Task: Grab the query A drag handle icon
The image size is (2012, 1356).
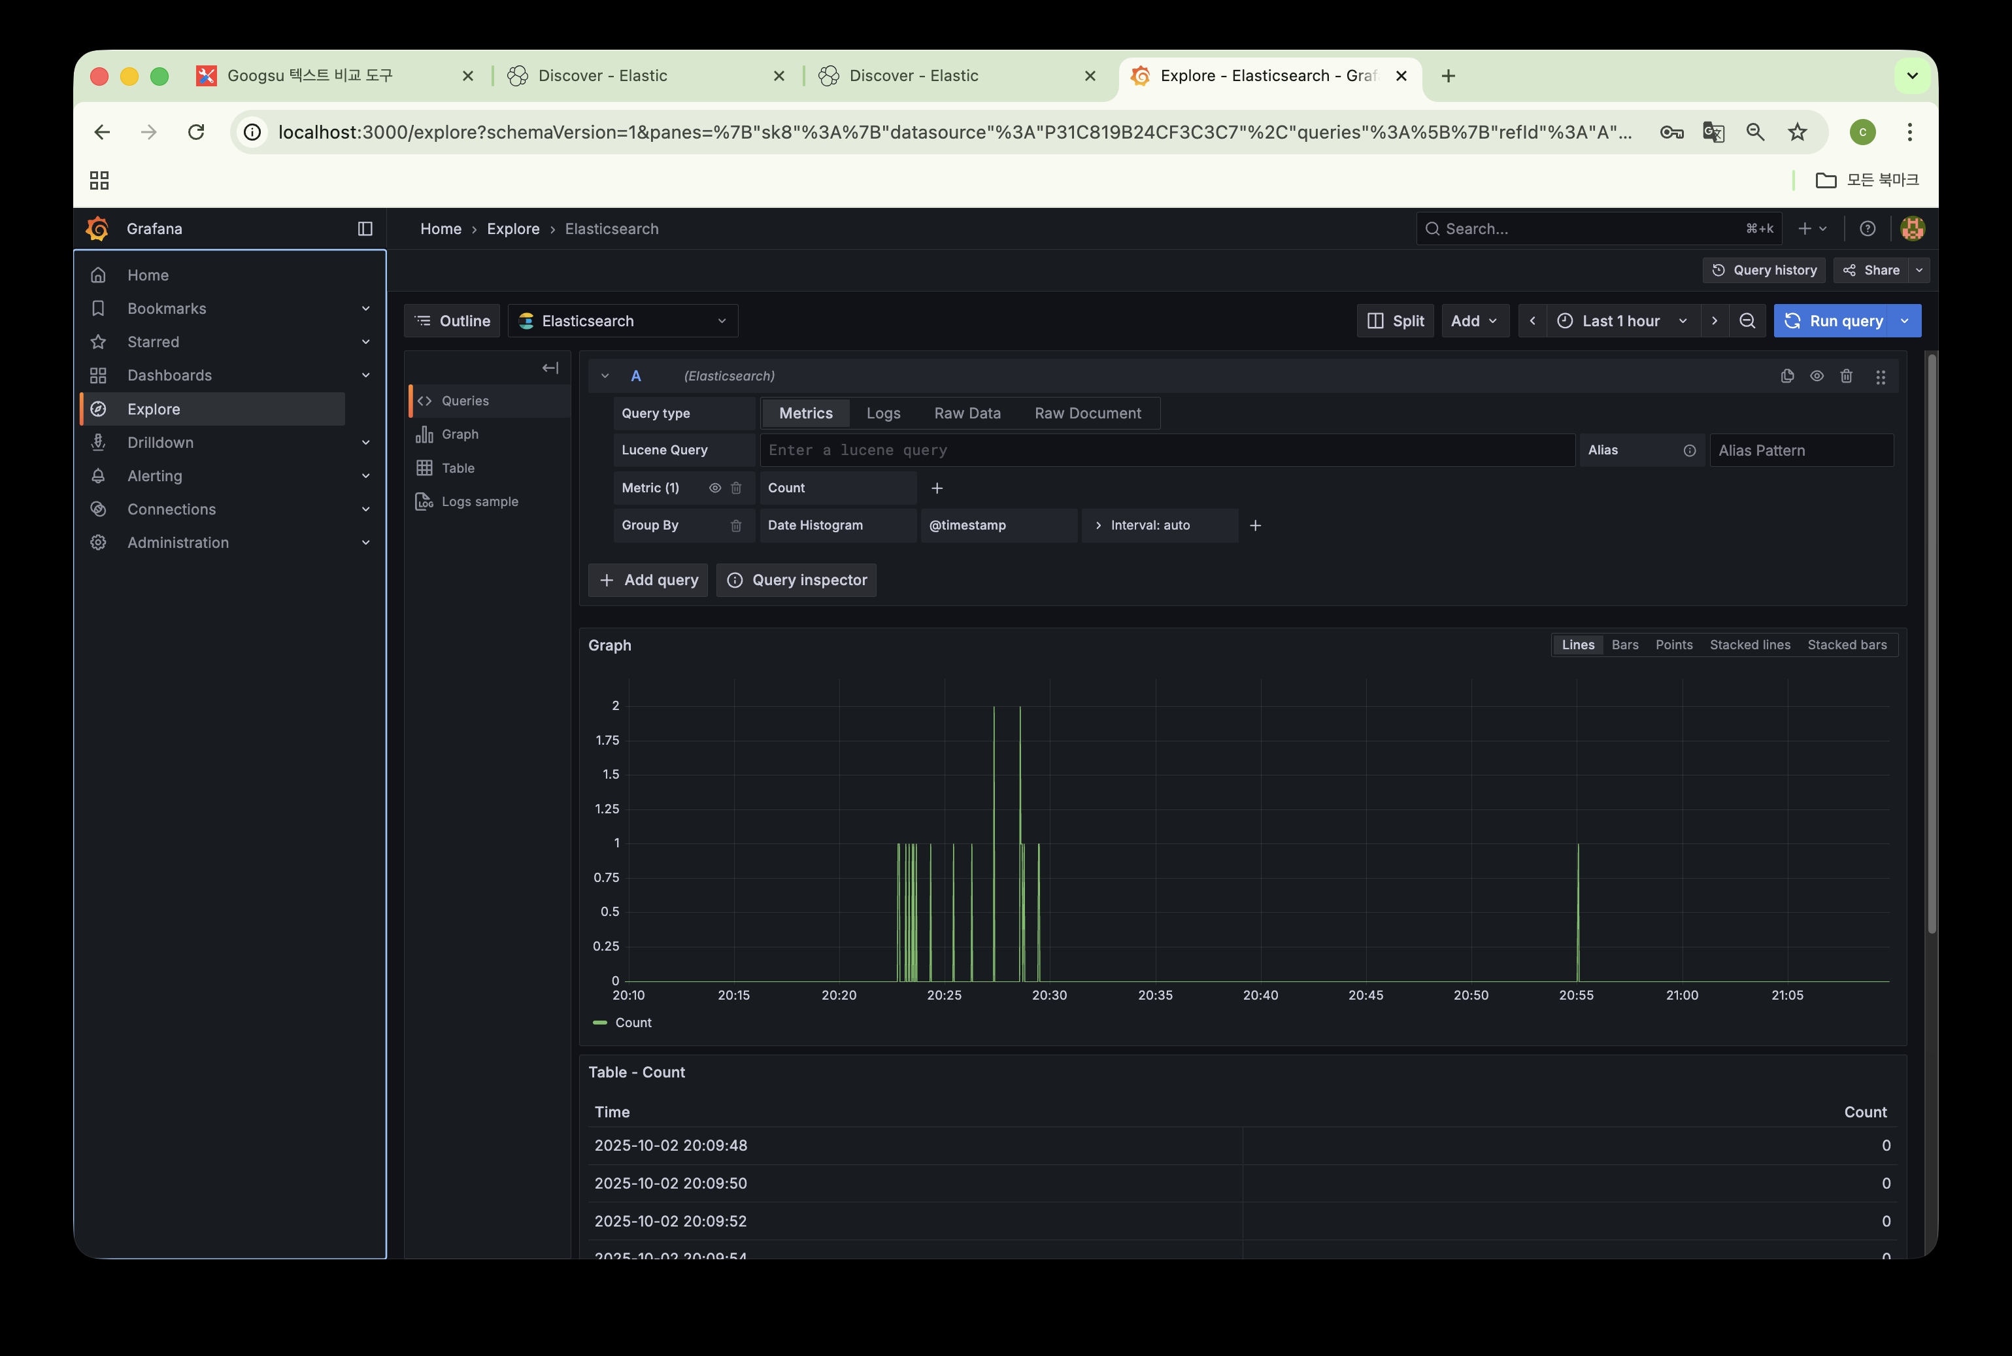Action: (1881, 377)
